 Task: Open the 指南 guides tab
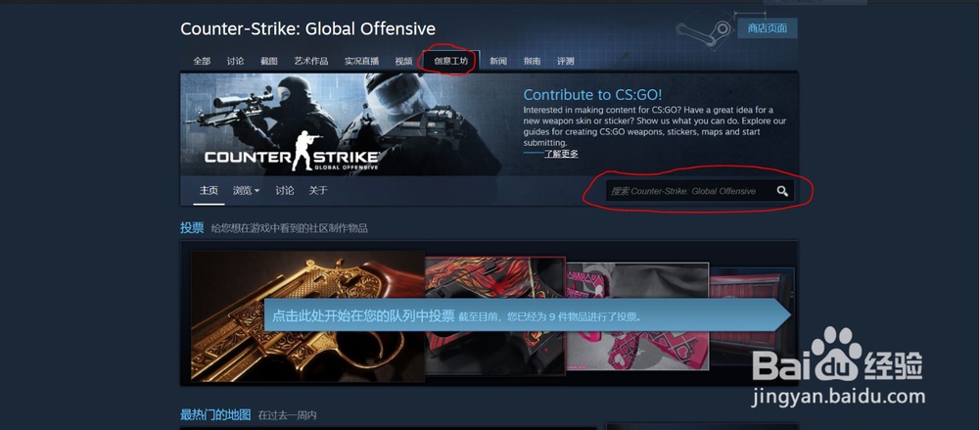532,62
